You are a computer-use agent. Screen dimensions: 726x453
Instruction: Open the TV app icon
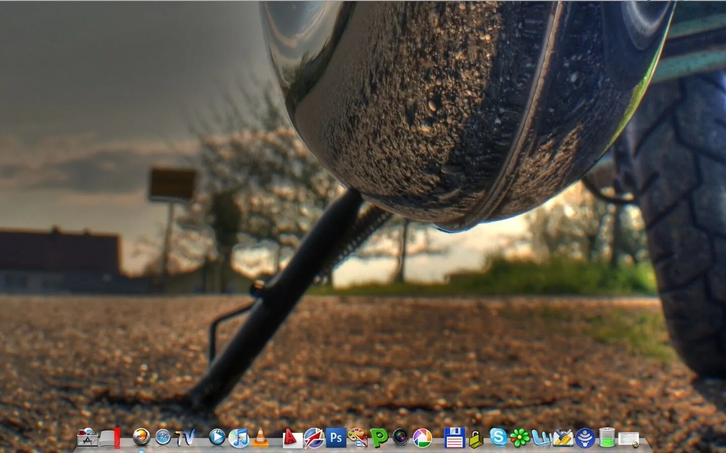coord(185,438)
